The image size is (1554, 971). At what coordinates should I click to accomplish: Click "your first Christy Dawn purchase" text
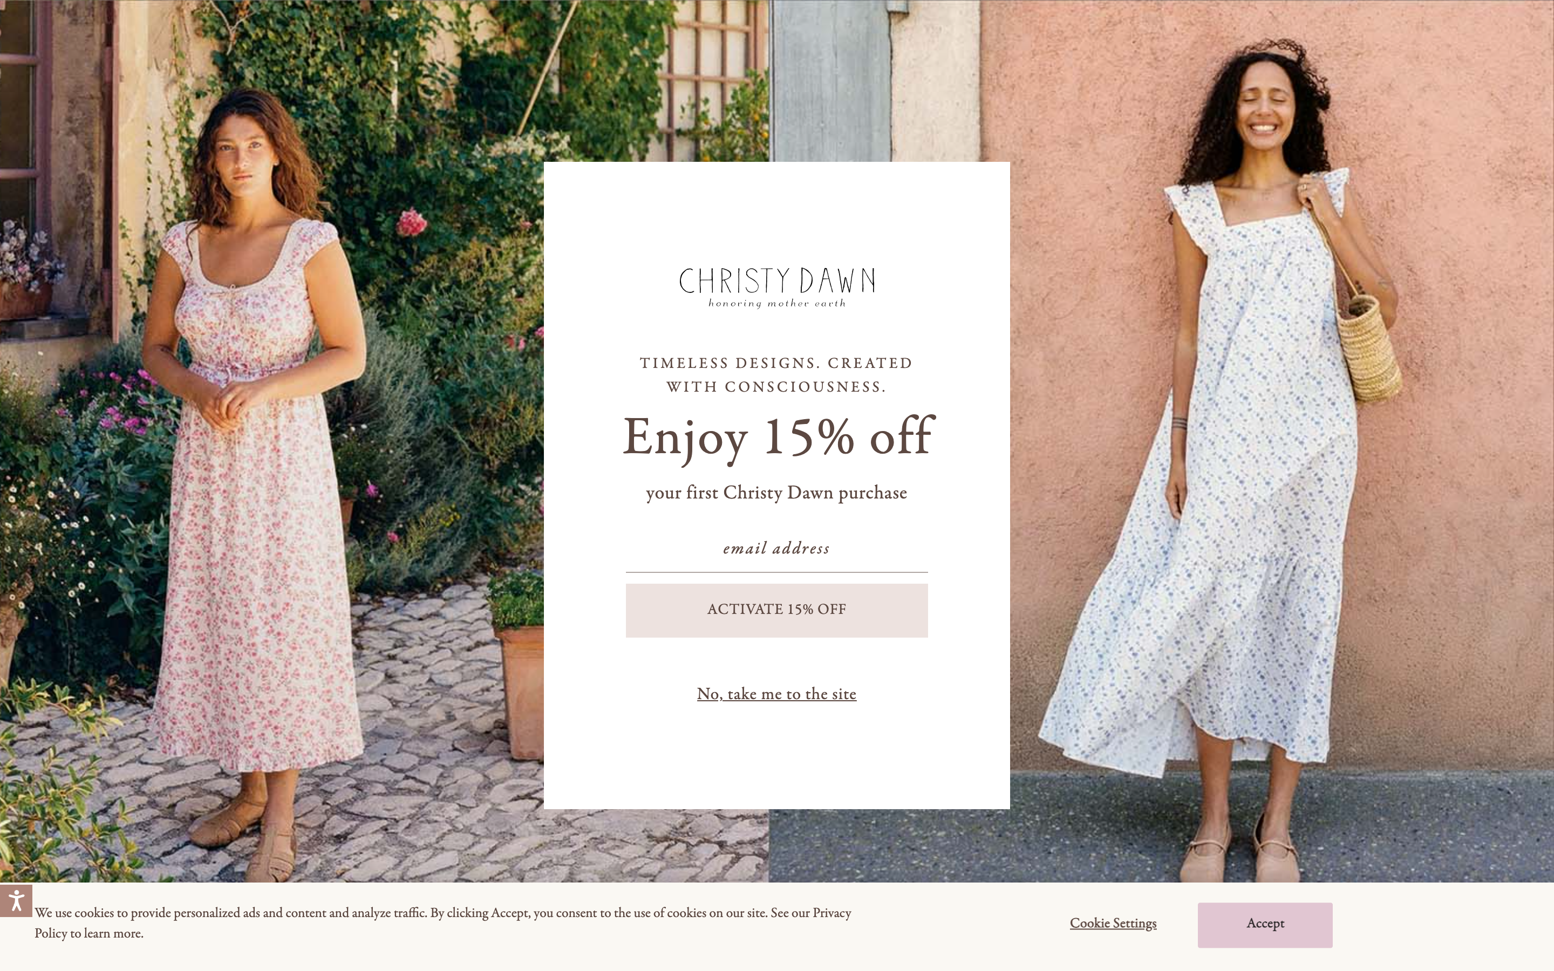click(x=776, y=493)
